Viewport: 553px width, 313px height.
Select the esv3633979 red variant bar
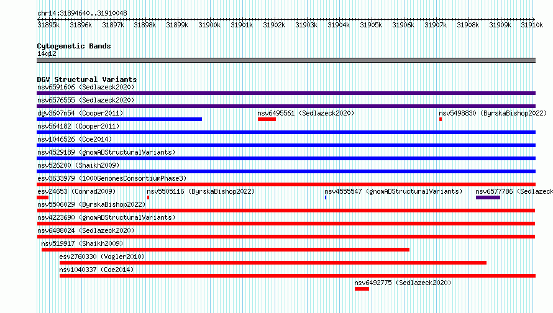pos(286,184)
